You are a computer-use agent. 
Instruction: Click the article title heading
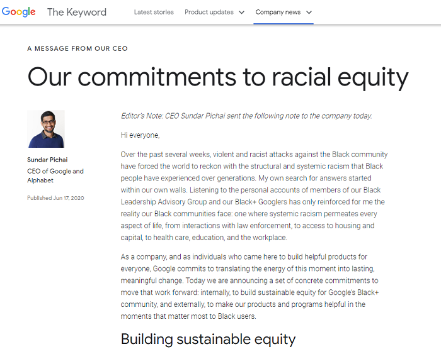(218, 78)
